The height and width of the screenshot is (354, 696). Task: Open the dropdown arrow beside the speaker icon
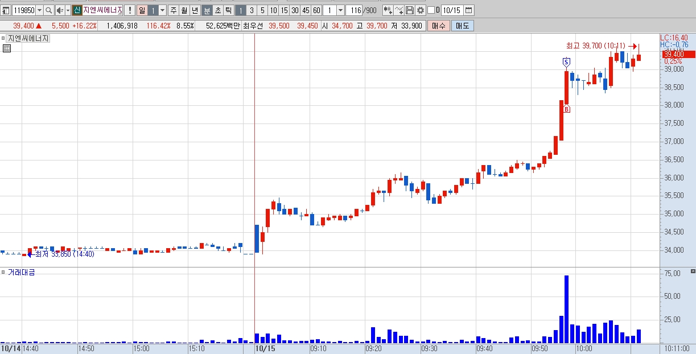[x=68, y=10]
